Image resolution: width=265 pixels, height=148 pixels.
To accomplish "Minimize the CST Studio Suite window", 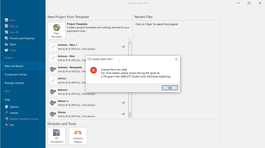I will coord(238,3).
